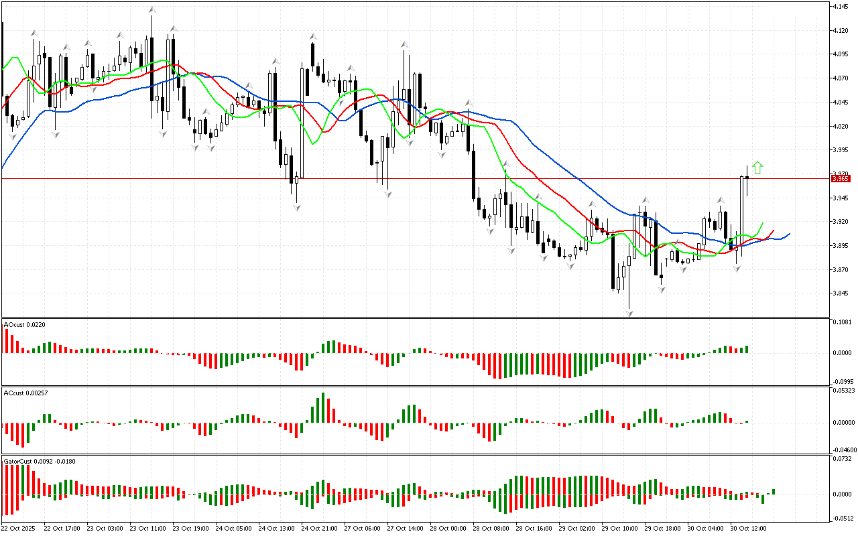Click the last green bar in the AOcust histogram

[x=746, y=349]
